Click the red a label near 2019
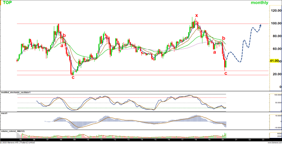 click(x=214, y=52)
